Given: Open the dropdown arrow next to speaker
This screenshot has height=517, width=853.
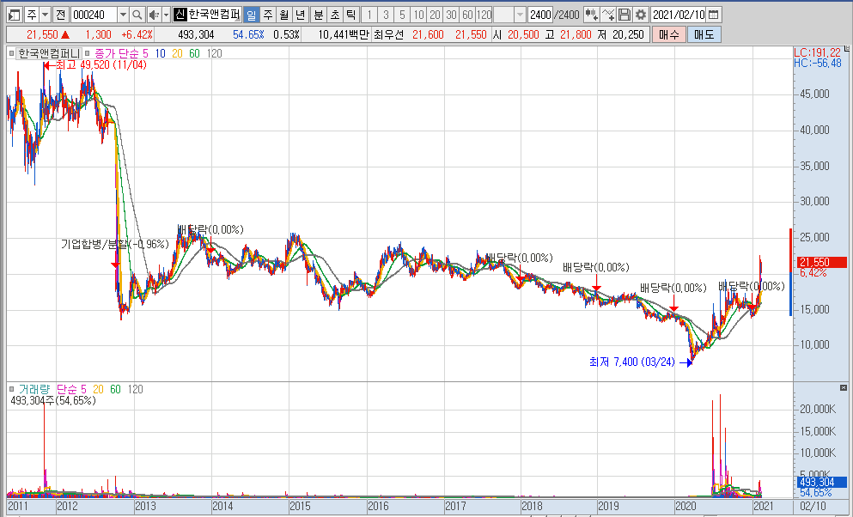Looking at the screenshot, I should point(165,15).
